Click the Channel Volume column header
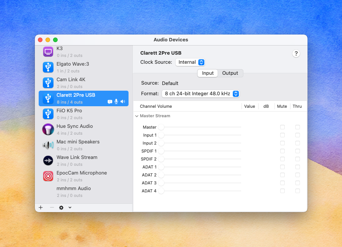Image resolution: width=342 pixels, height=247 pixels. (x=156, y=106)
